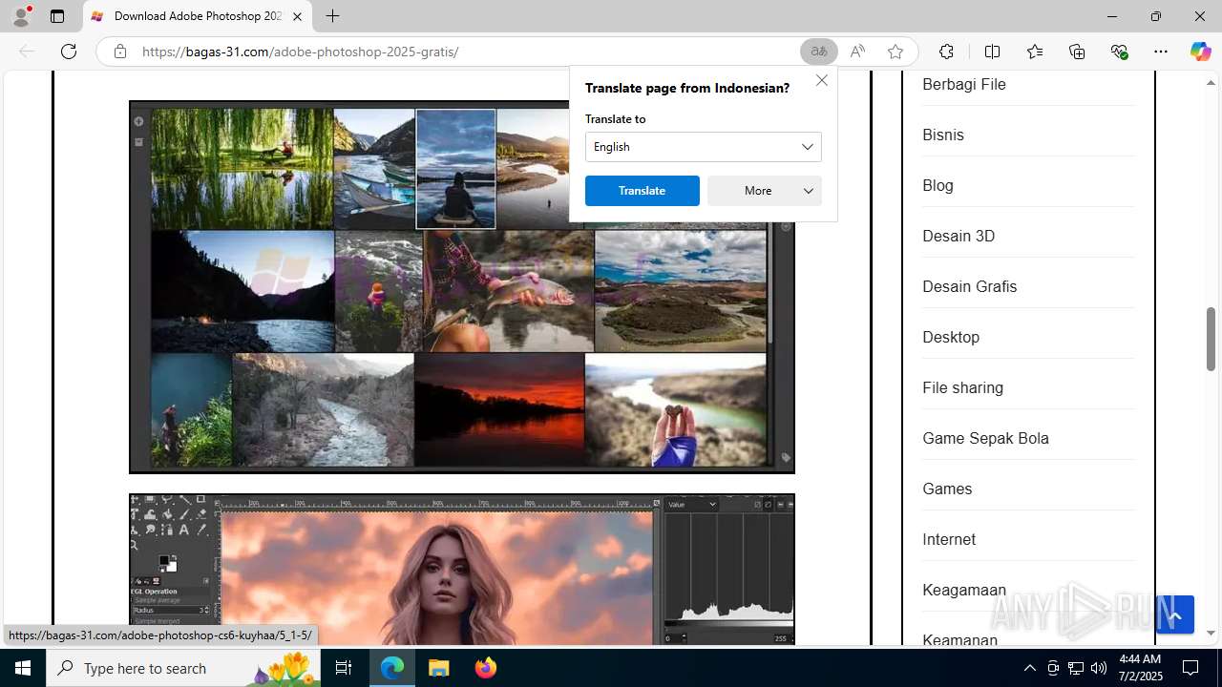
Task: Open the Copilot icon
Action: click(x=1200, y=52)
